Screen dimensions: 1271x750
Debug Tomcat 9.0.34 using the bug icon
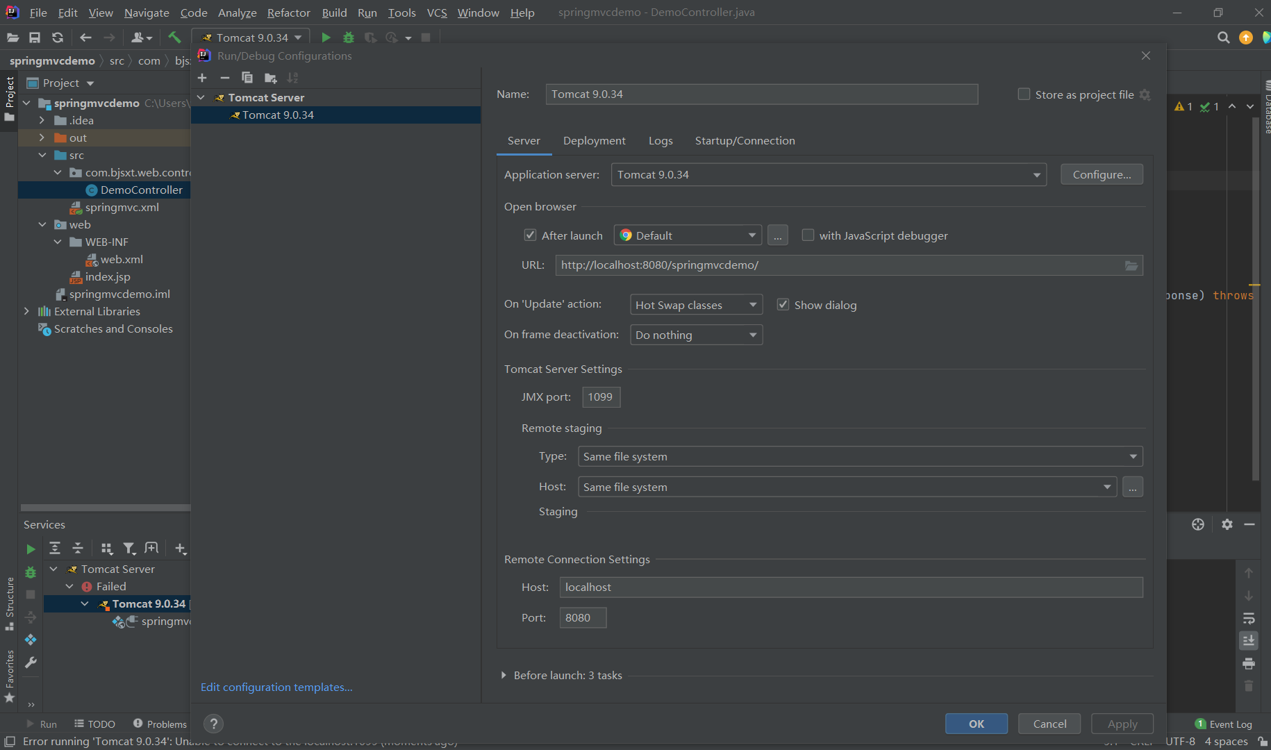[x=349, y=37]
